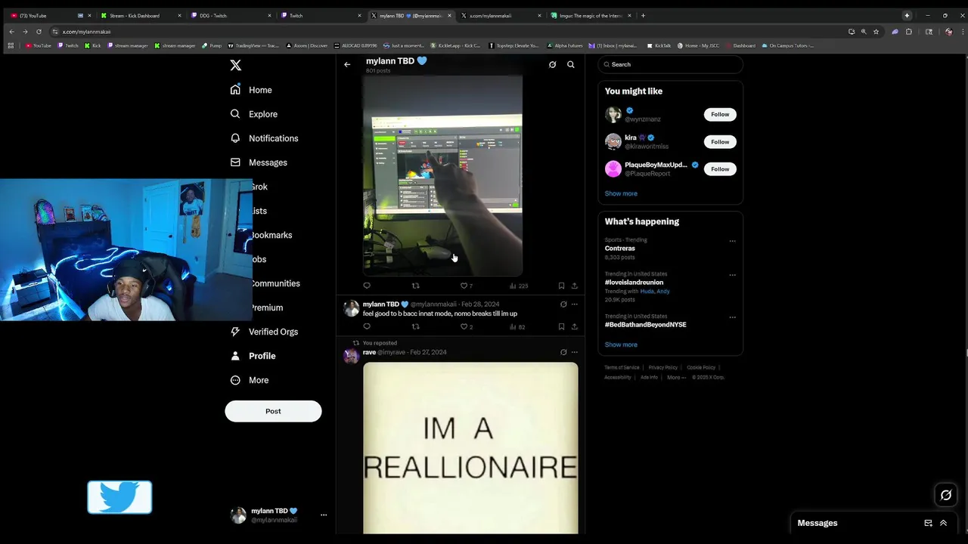Click the Notifications bell icon
968x544 pixels.
pos(235,138)
